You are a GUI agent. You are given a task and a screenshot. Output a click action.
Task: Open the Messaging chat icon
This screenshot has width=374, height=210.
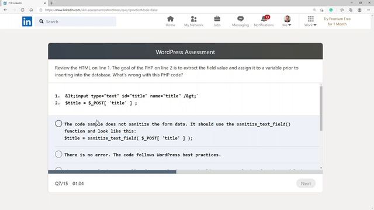pyautogui.click(x=240, y=19)
